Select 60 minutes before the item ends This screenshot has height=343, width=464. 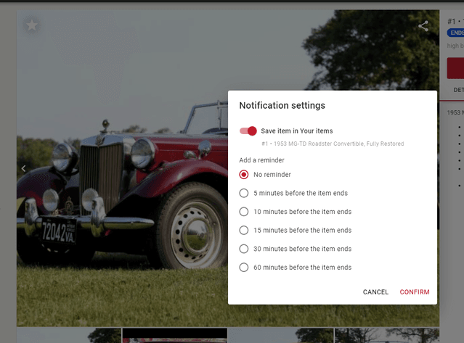tap(244, 268)
